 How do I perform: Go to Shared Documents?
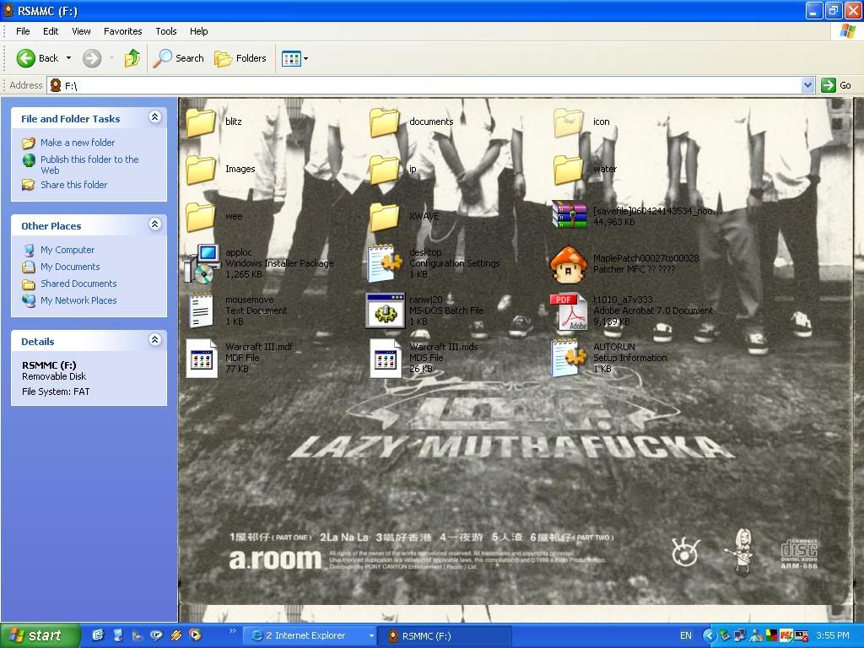point(78,283)
